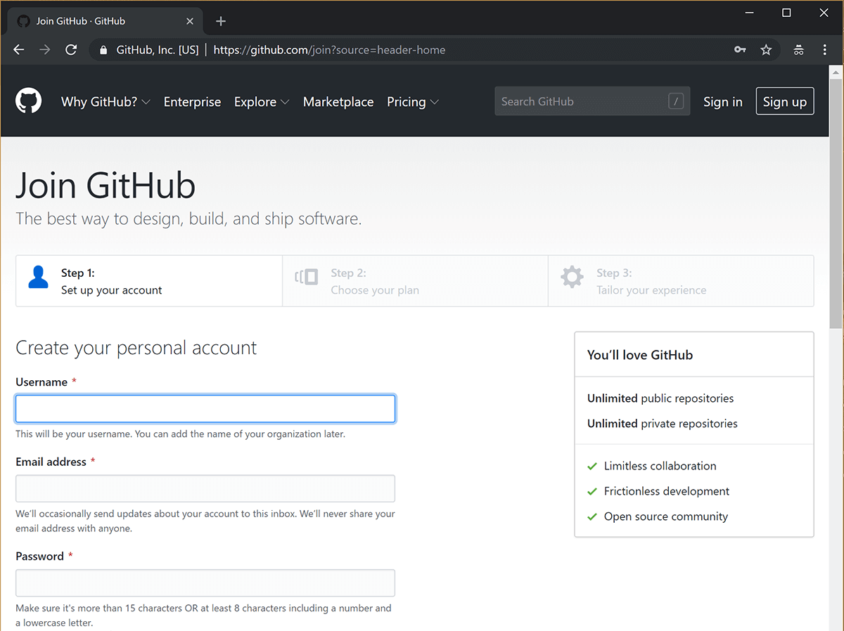Close the Join GitHub tab
The width and height of the screenshot is (844, 631).
[190, 21]
